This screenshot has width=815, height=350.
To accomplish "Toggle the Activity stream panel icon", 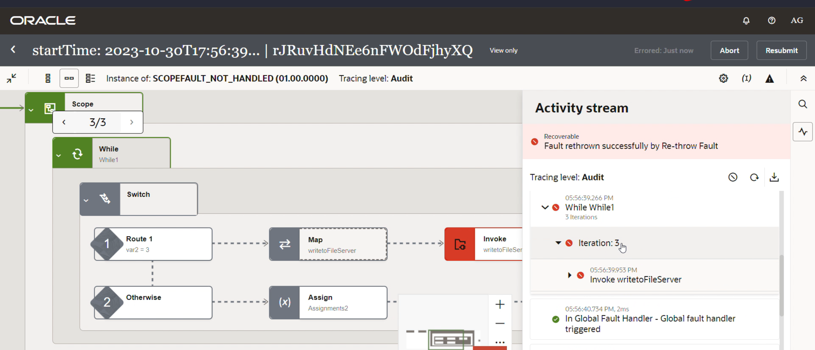I will click(803, 132).
